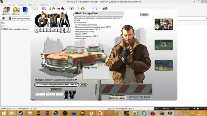Click the volume icon in system tray
Image resolution: width=207 pixels, height=116 pixels.
[187, 113]
